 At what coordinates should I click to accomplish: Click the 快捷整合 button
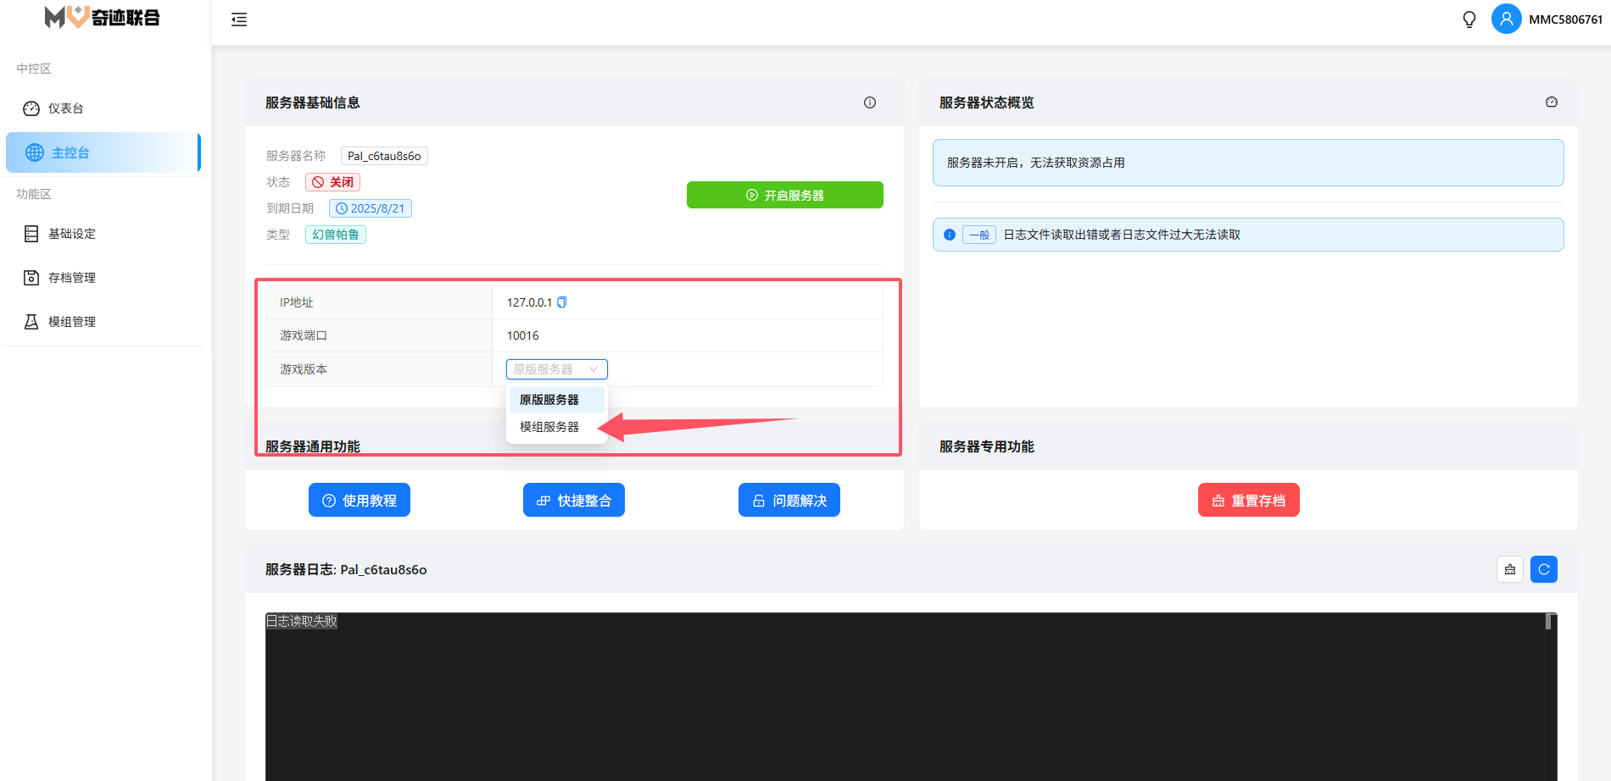pyautogui.click(x=574, y=501)
